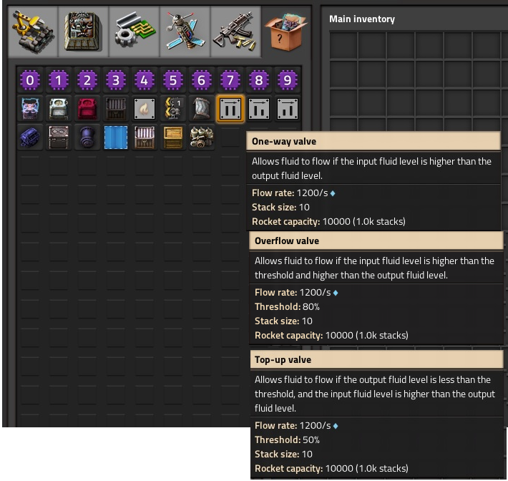This screenshot has width=508, height=481.
Task: Pick the Overflow valve icon
Action: coord(258,109)
